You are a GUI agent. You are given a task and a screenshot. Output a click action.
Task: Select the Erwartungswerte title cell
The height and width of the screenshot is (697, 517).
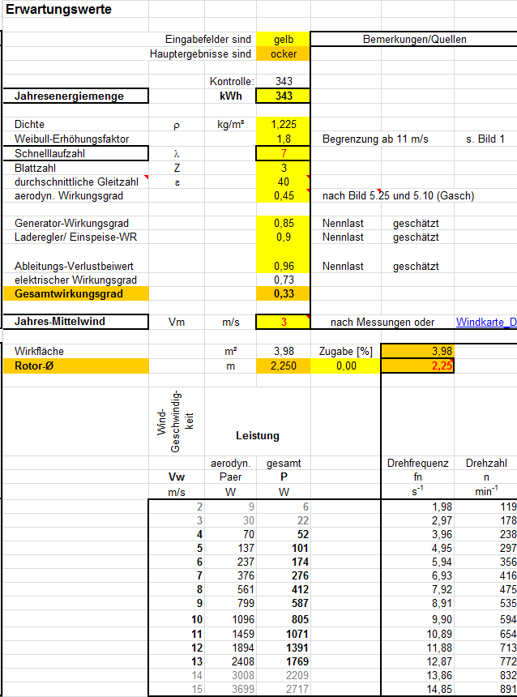(59, 11)
